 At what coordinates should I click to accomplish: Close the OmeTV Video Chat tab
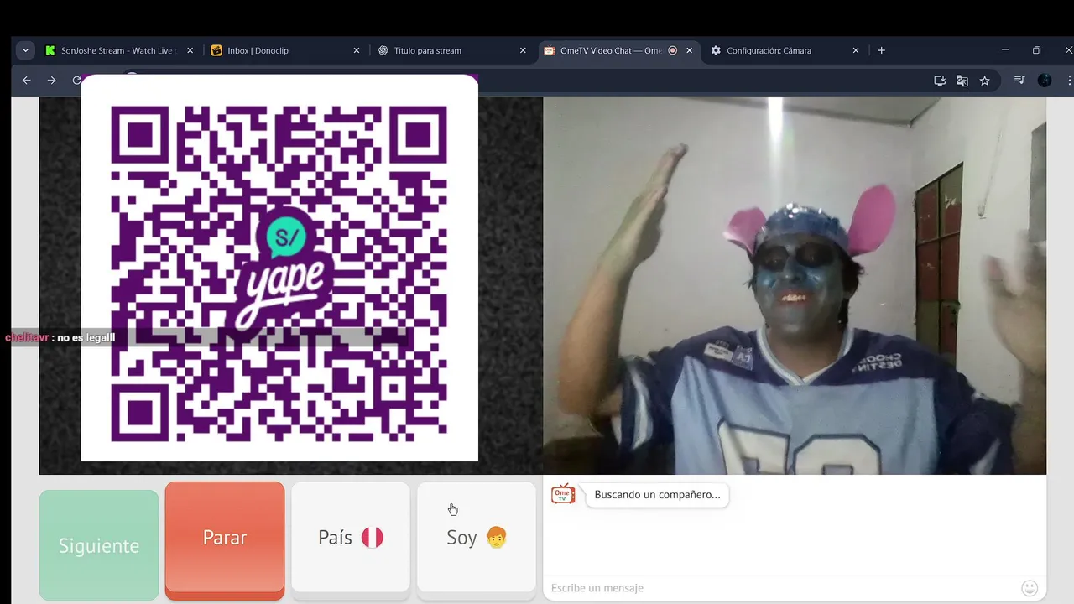coord(690,50)
